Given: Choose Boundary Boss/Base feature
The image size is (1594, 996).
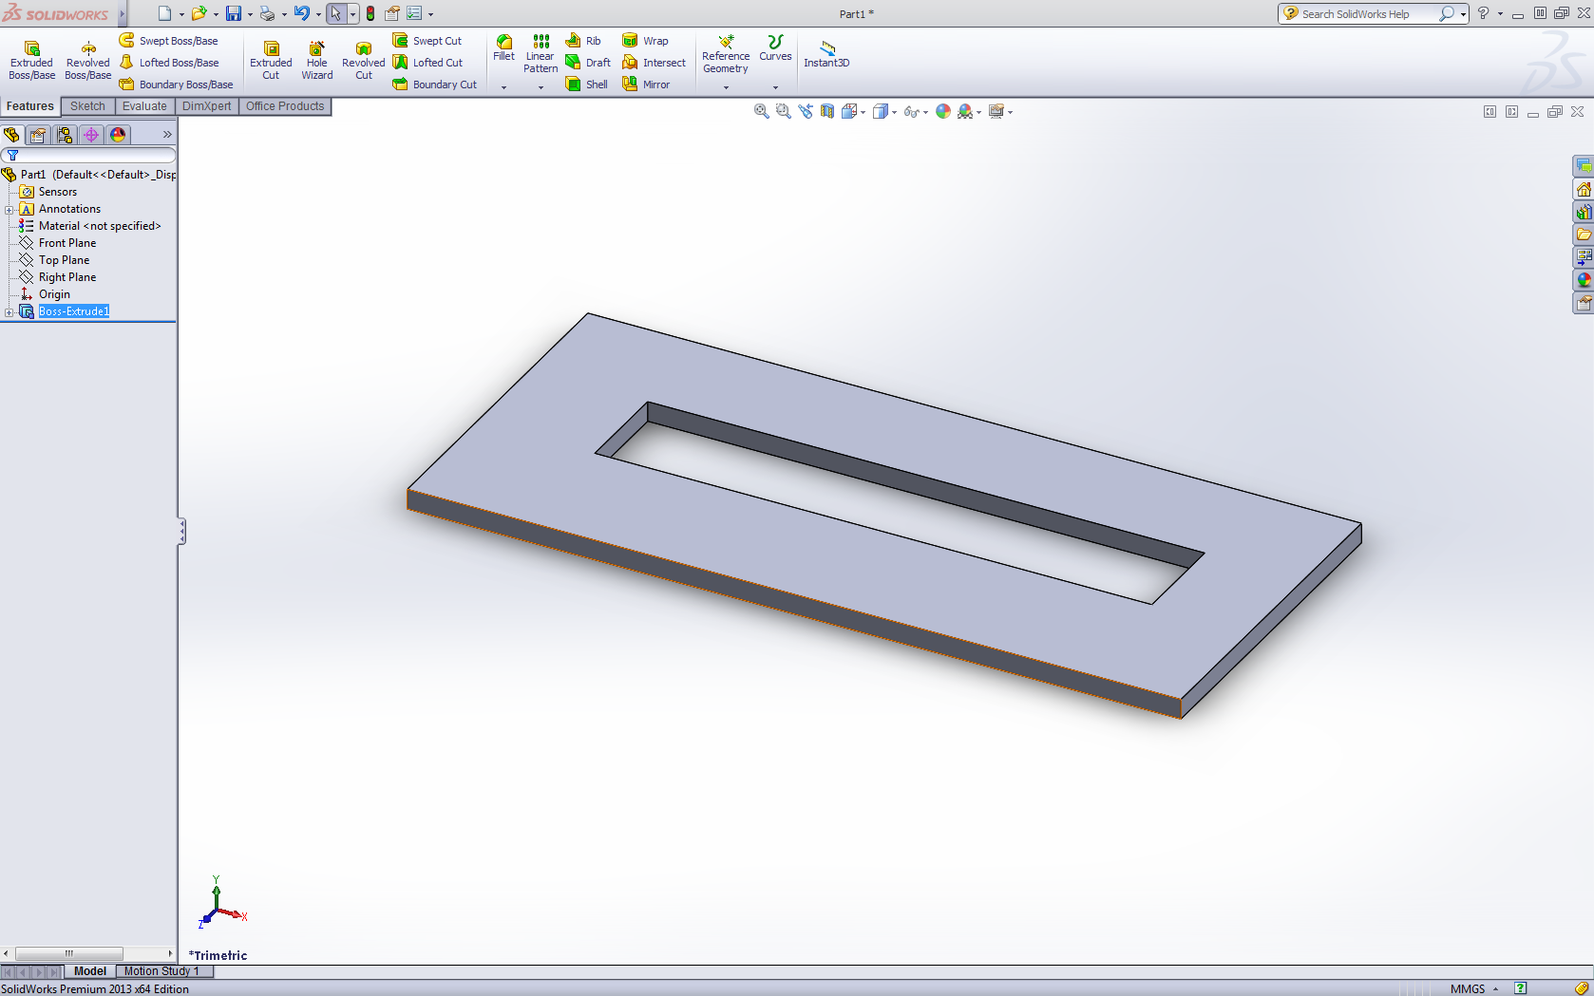Looking at the screenshot, I should (x=177, y=85).
